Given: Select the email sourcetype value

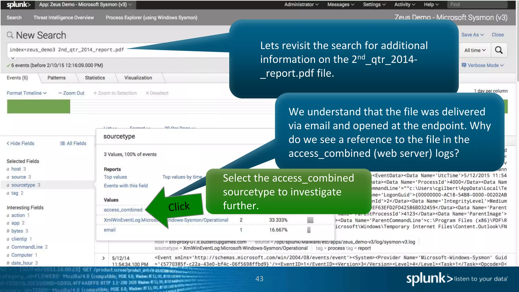Looking at the screenshot, I should 110,230.
